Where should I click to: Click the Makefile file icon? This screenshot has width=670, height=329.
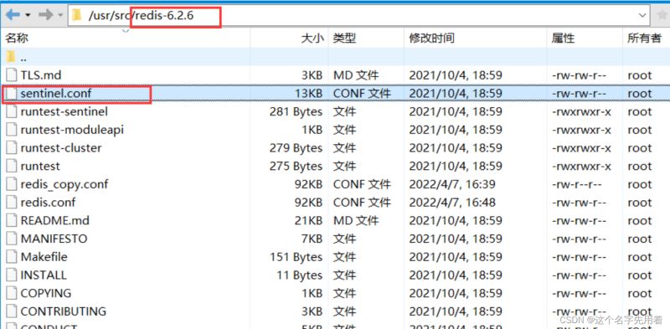(x=12, y=257)
